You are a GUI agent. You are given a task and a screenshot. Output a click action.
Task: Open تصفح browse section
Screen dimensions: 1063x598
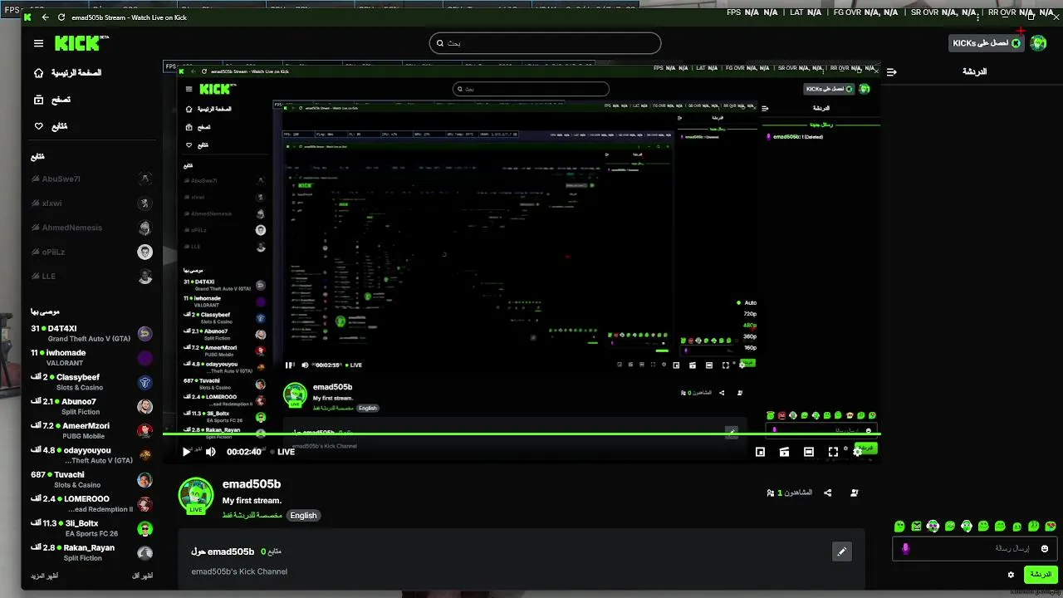51,100
